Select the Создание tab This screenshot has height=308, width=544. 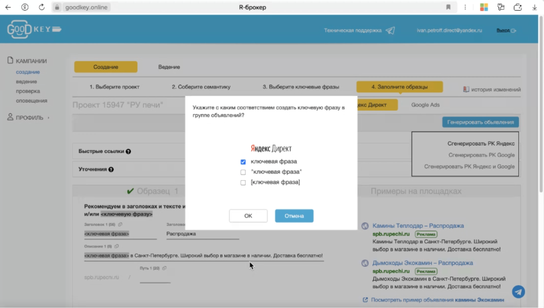[106, 67]
